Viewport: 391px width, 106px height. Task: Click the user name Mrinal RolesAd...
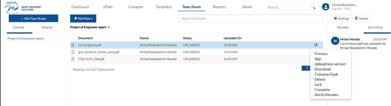tap(344, 5)
